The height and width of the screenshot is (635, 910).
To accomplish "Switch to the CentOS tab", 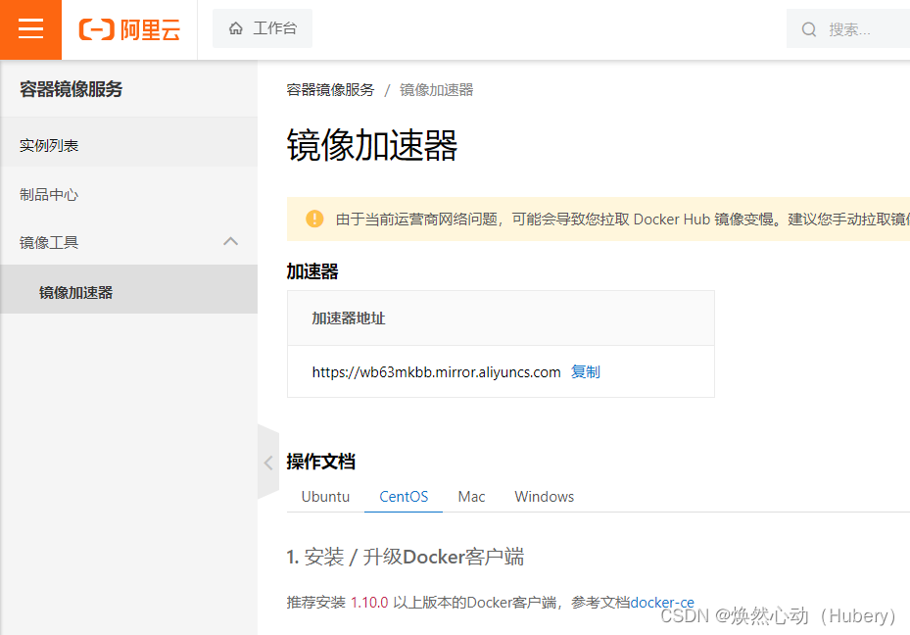I will coord(404,497).
